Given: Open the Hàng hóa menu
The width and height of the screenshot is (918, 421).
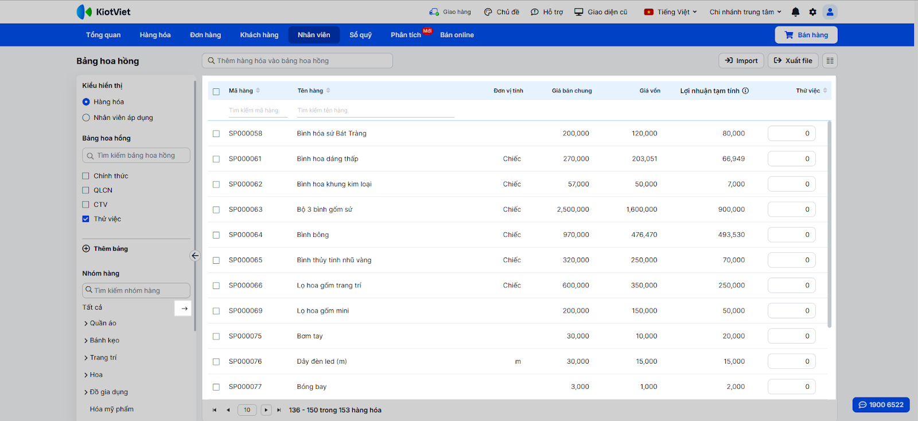Looking at the screenshot, I should point(155,35).
